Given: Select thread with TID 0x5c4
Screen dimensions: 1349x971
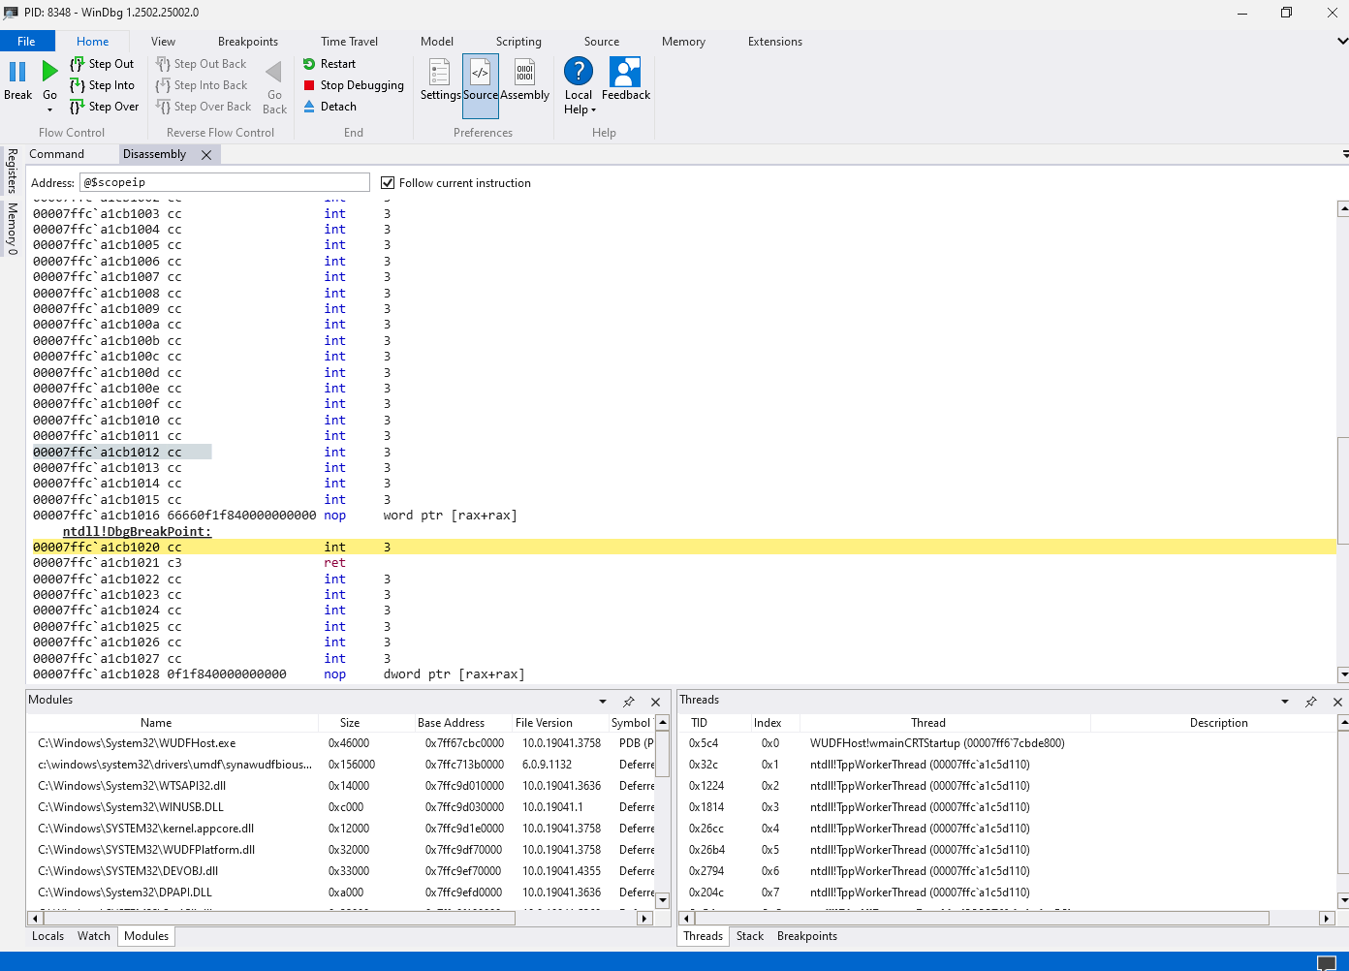Looking at the screenshot, I should pos(1008,743).
